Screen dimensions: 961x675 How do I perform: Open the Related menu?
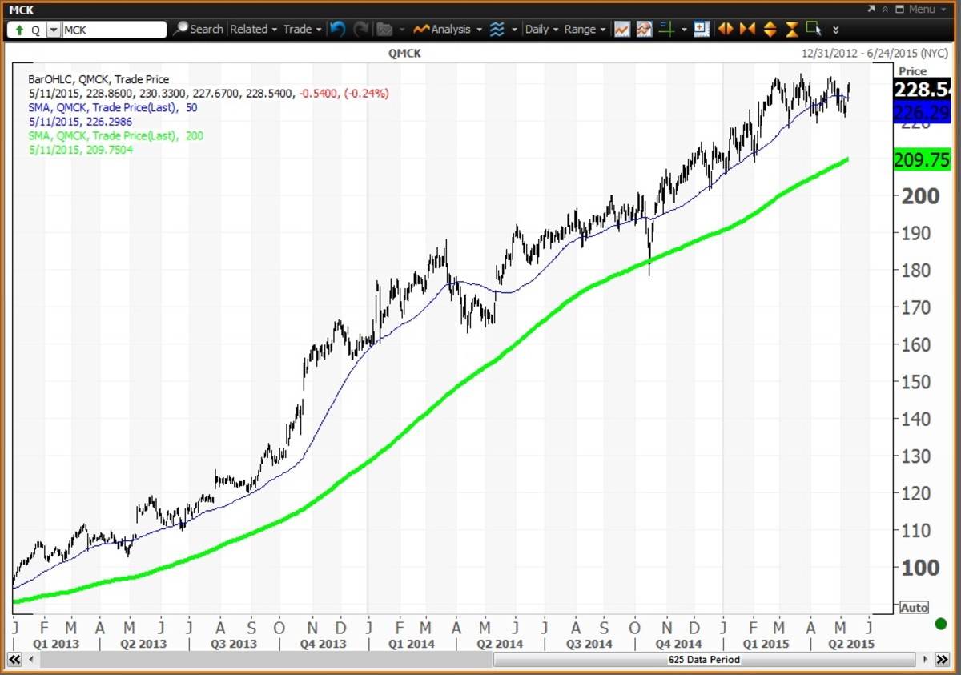pos(252,29)
